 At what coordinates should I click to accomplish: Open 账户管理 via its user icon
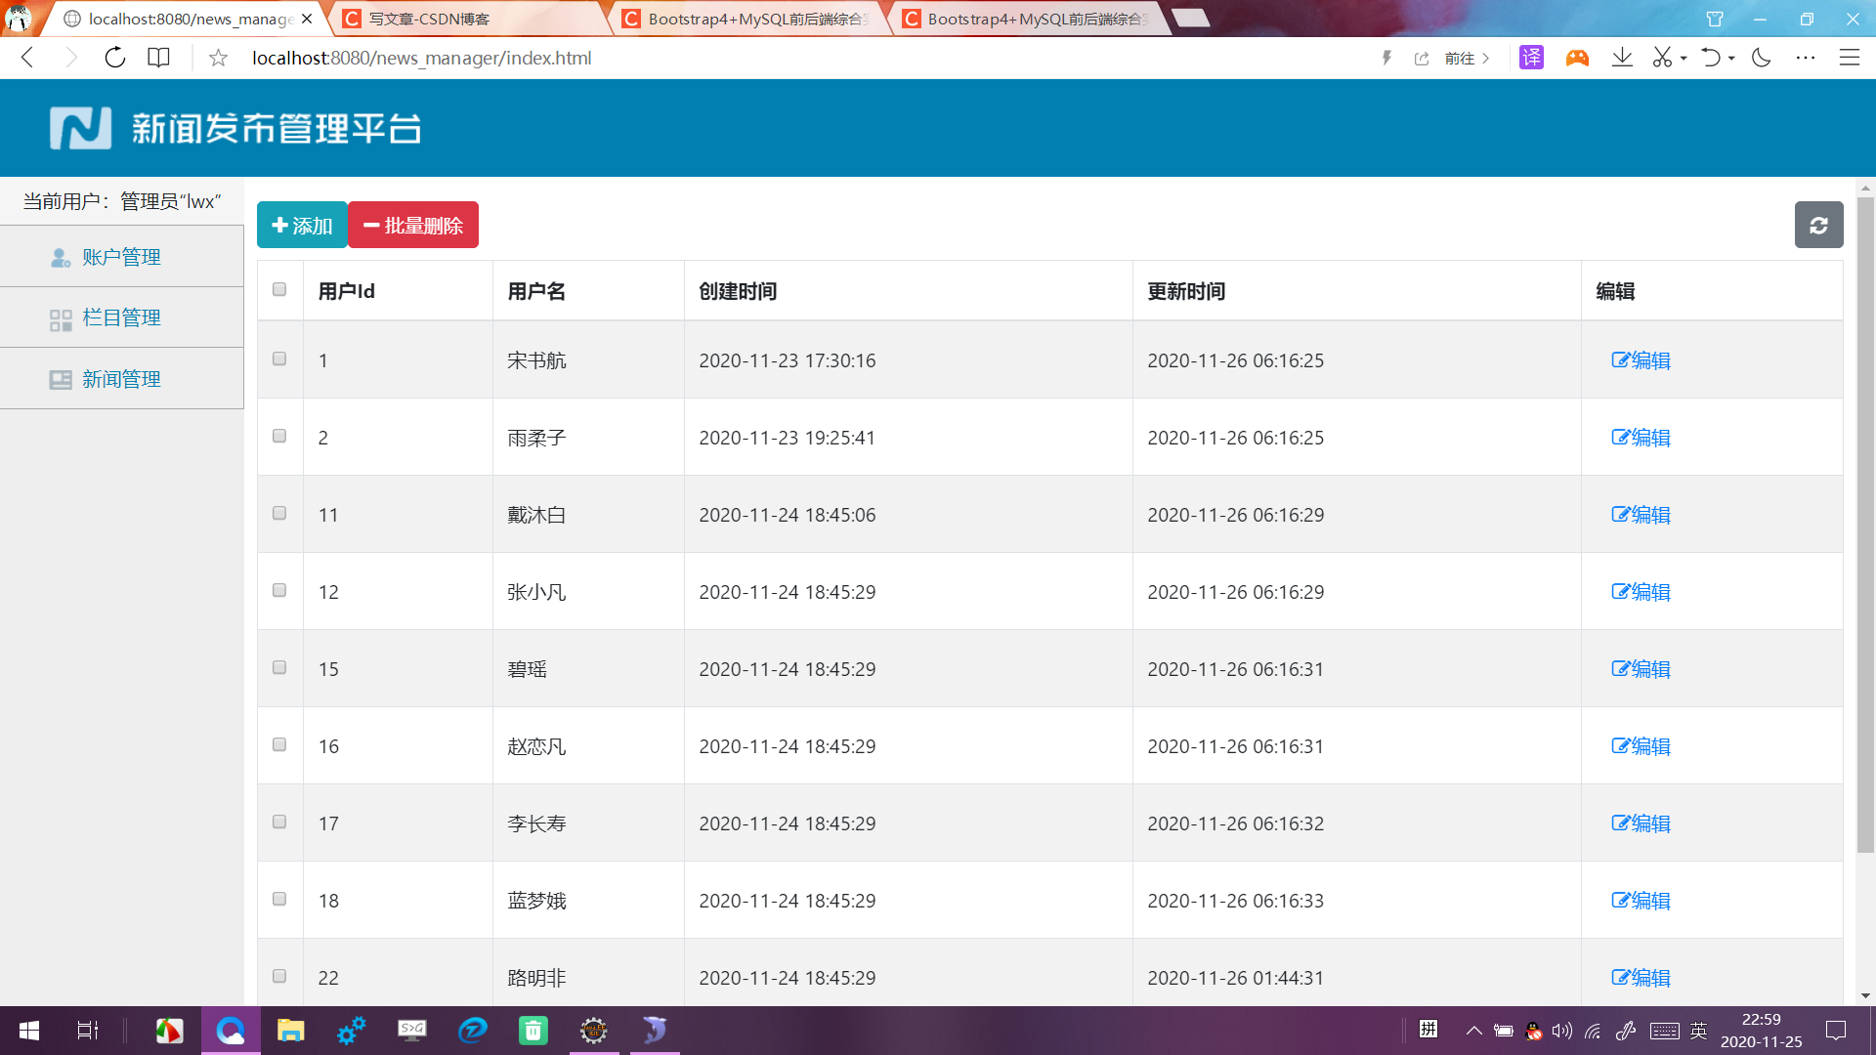[60, 257]
